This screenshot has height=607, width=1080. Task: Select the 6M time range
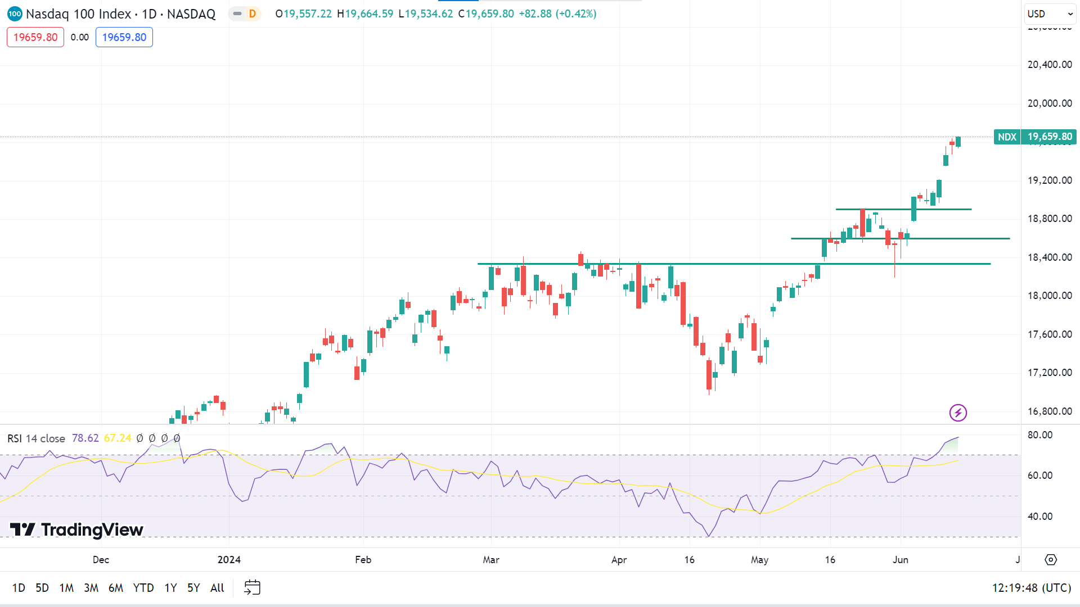click(x=116, y=588)
